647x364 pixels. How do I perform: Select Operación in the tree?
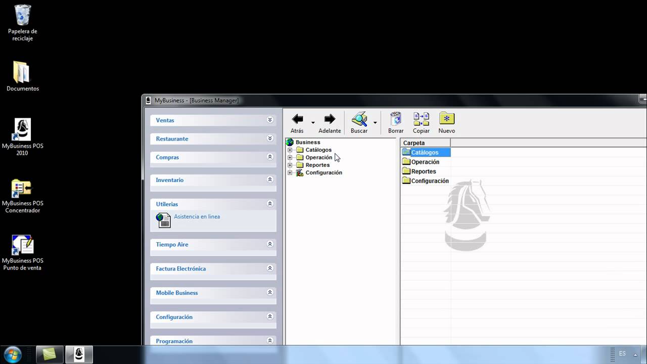(x=319, y=157)
